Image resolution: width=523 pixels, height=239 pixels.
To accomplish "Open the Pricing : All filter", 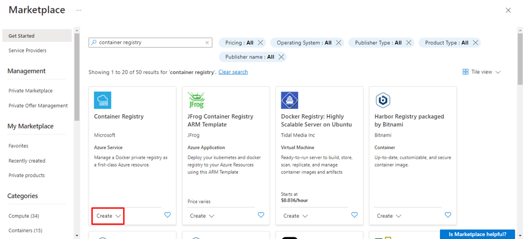I will (x=239, y=43).
